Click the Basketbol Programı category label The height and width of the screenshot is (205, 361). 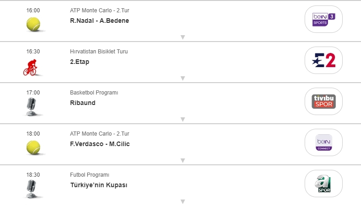pyautogui.click(x=94, y=93)
